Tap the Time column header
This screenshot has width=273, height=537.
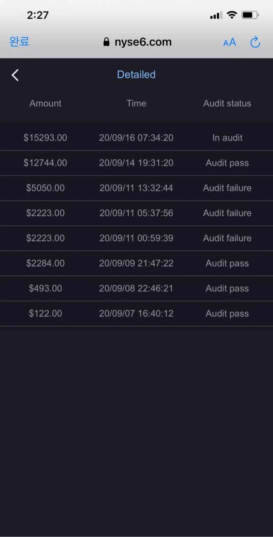tap(136, 103)
